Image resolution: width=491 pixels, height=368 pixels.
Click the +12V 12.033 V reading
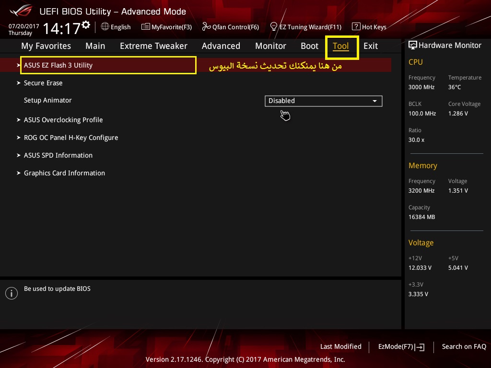(420, 268)
